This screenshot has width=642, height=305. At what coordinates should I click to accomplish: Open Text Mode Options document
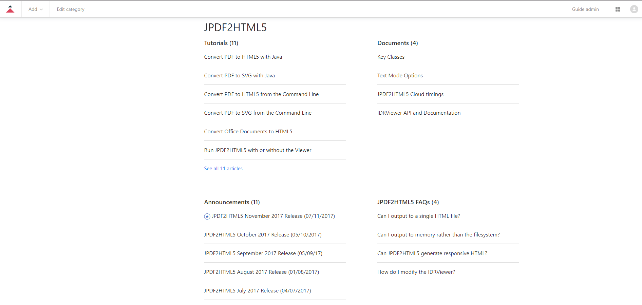(x=400, y=76)
